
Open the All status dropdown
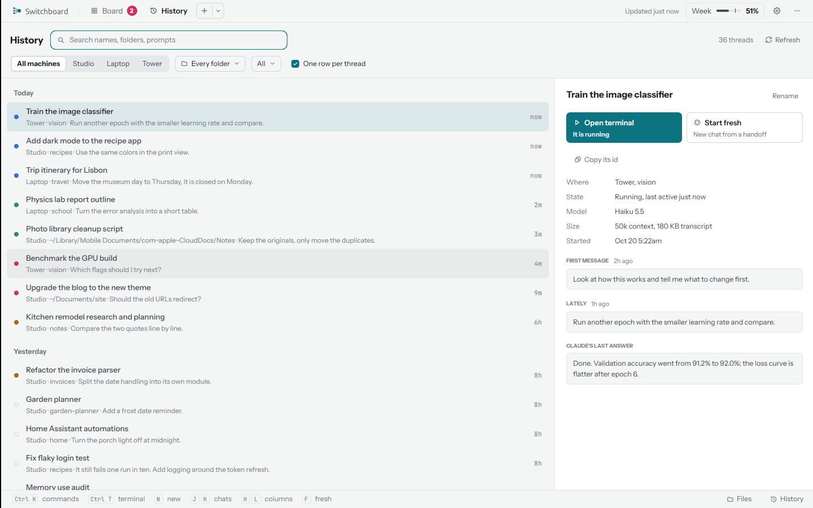[266, 64]
